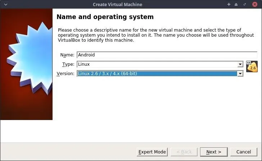Switch to Expert Mode
Screen dimensions: 262x161
pos(152,152)
